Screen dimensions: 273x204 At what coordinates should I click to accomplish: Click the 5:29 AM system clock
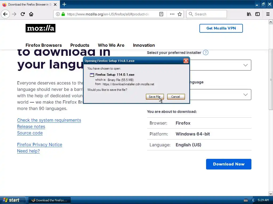pos(263,200)
